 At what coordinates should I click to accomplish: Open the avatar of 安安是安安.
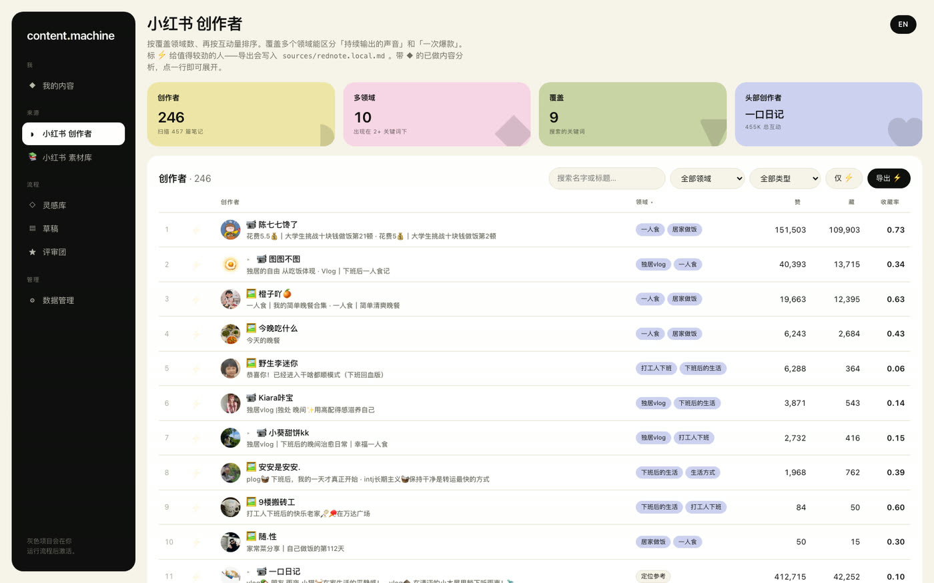click(x=231, y=472)
